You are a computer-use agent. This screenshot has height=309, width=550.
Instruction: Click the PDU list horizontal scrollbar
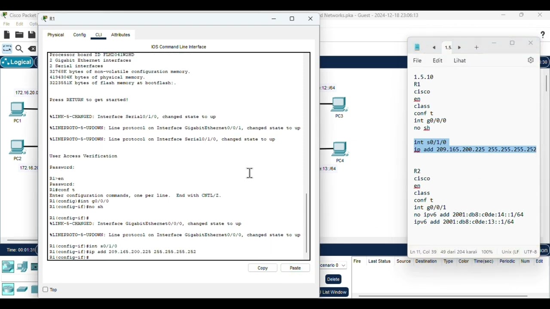[x=443, y=296]
